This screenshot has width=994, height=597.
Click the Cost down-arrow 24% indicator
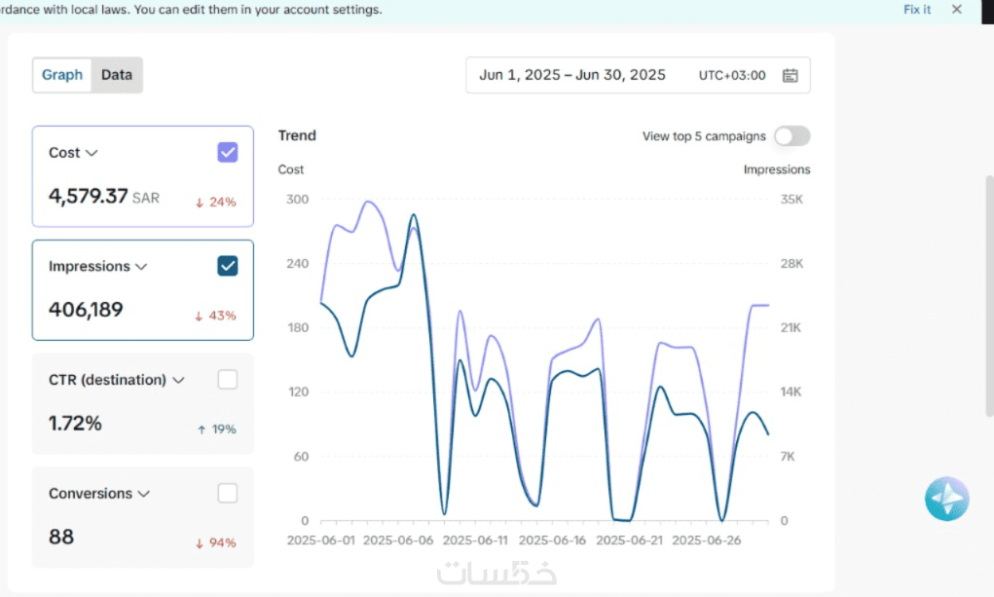point(215,203)
